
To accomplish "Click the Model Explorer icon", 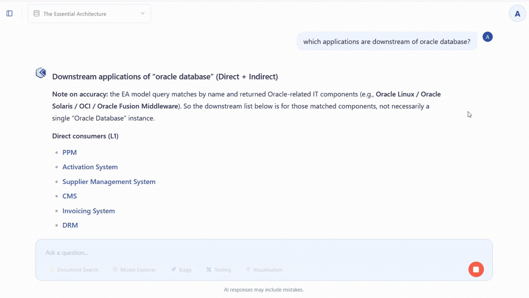I will (x=115, y=270).
